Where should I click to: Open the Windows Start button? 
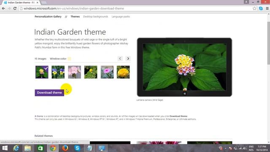(x=5, y=148)
